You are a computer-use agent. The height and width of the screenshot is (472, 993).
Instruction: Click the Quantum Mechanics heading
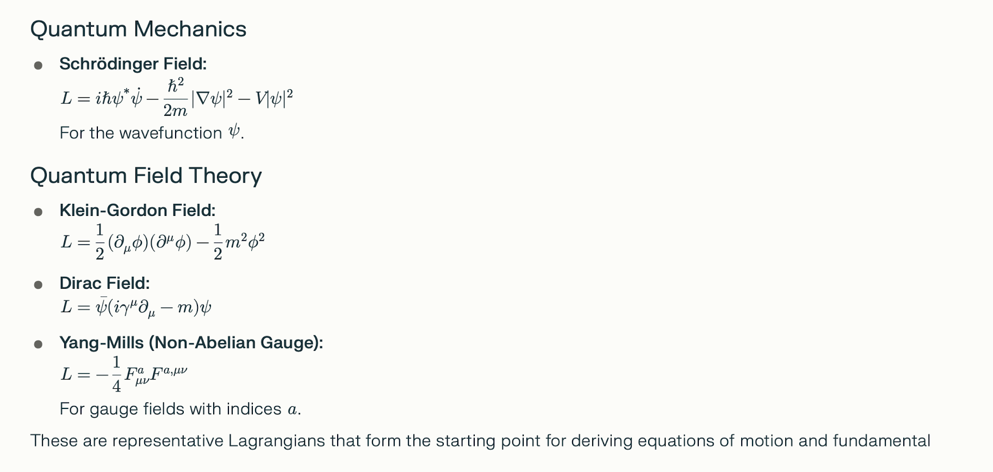click(x=138, y=29)
